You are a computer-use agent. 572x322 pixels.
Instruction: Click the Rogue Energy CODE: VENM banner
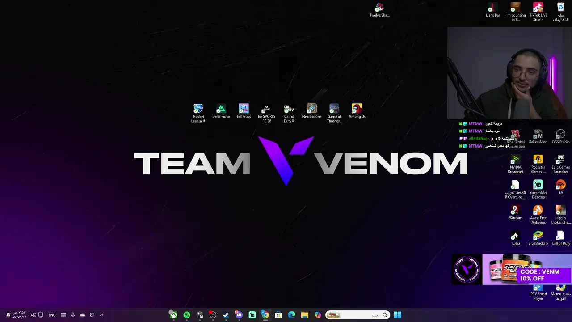tap(527, 269)
